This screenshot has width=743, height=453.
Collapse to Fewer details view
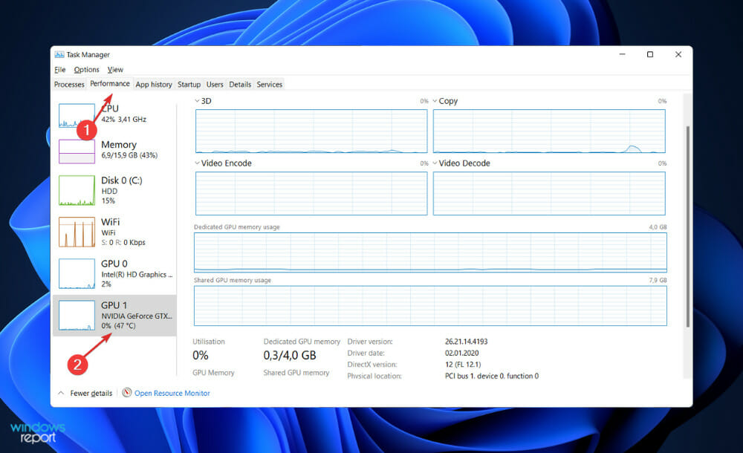(88, 393)
